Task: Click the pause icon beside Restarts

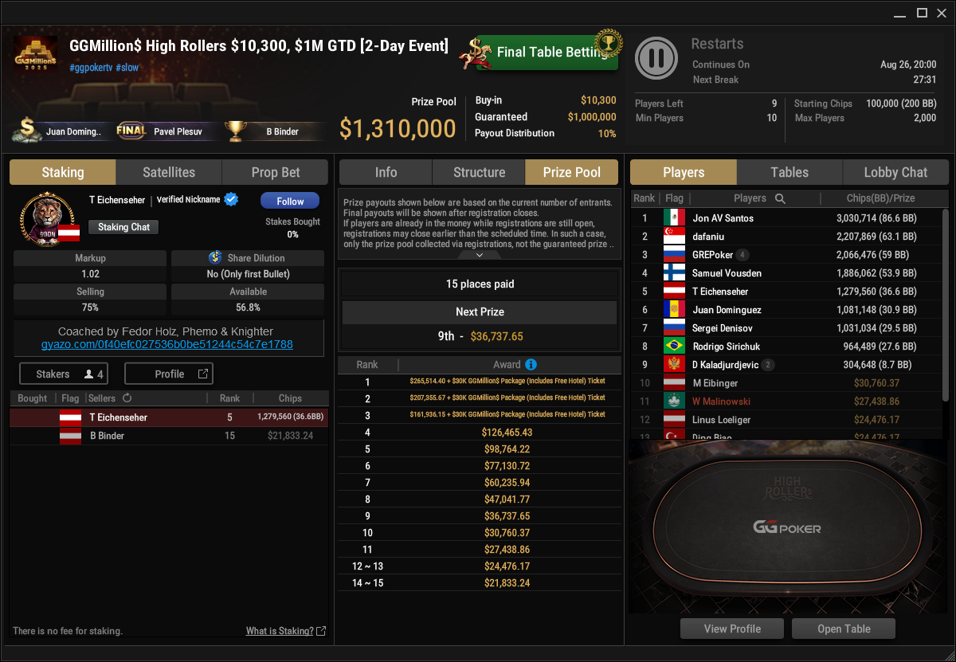Action: tap(656, 58)
